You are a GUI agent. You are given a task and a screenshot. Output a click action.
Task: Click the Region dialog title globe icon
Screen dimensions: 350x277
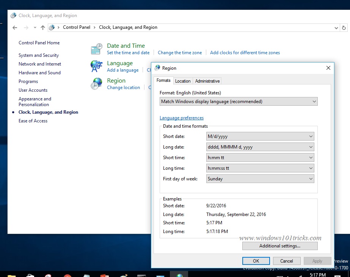[x=157, y=68]
